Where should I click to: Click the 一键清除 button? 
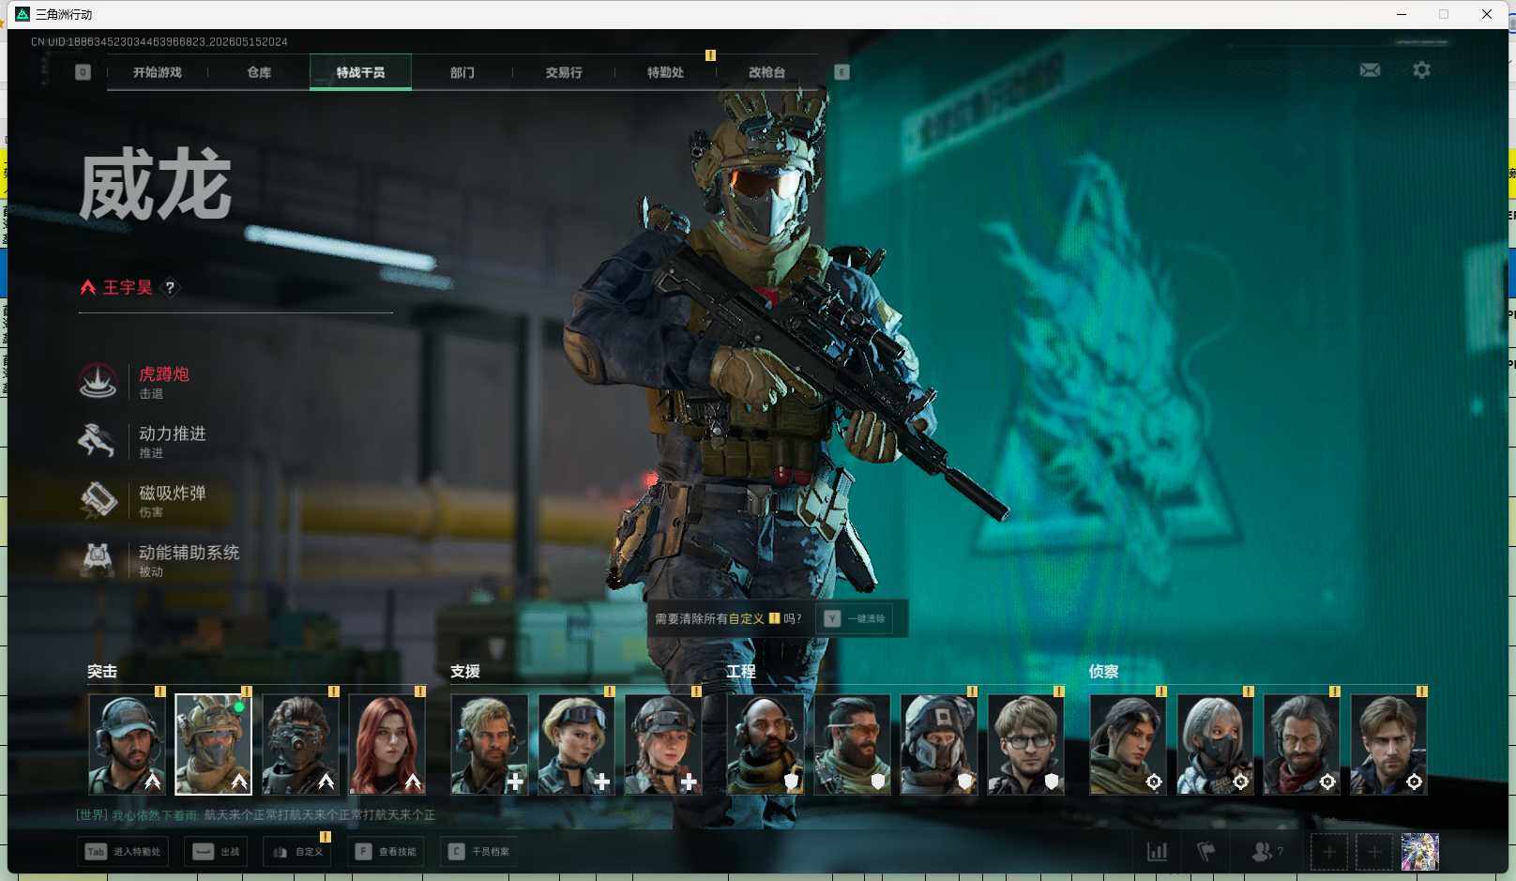point(856,619)
